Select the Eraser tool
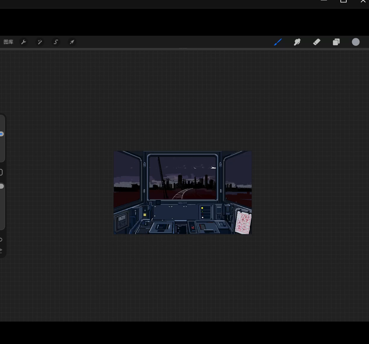 317,42
